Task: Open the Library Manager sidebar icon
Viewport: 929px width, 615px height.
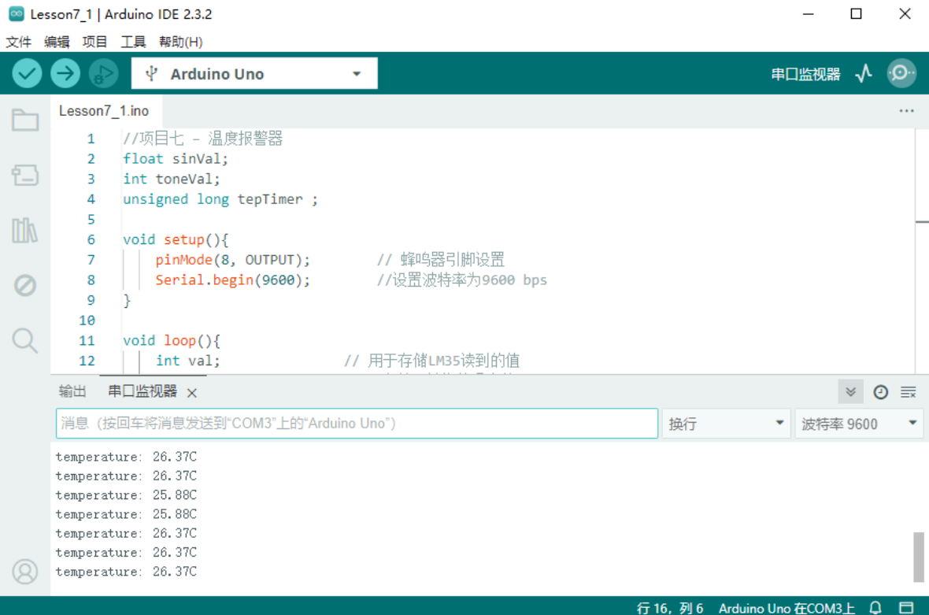Action: pyautogui.click(x=25, y=230)
